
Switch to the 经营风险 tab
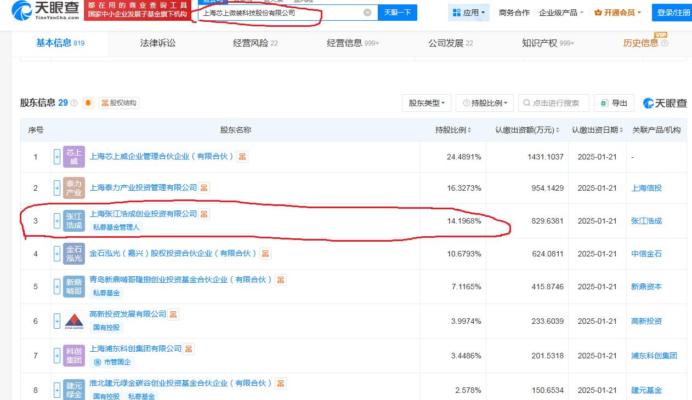tap(255, 43)
